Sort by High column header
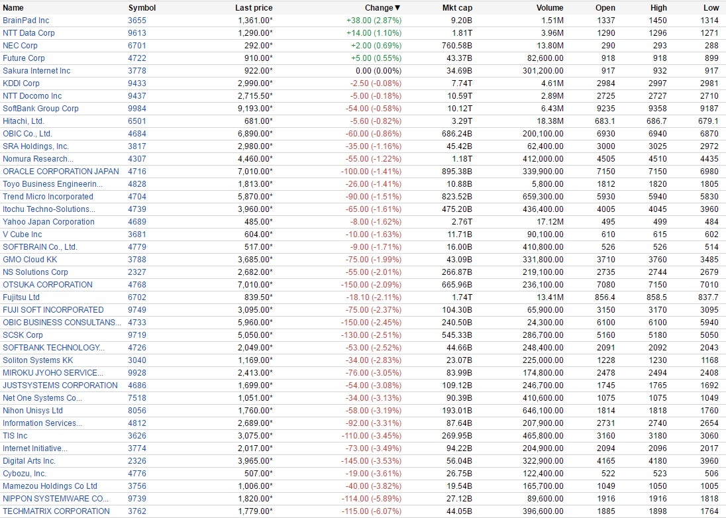The height and width of the screenshot is (518, 726). click(658, 8)
